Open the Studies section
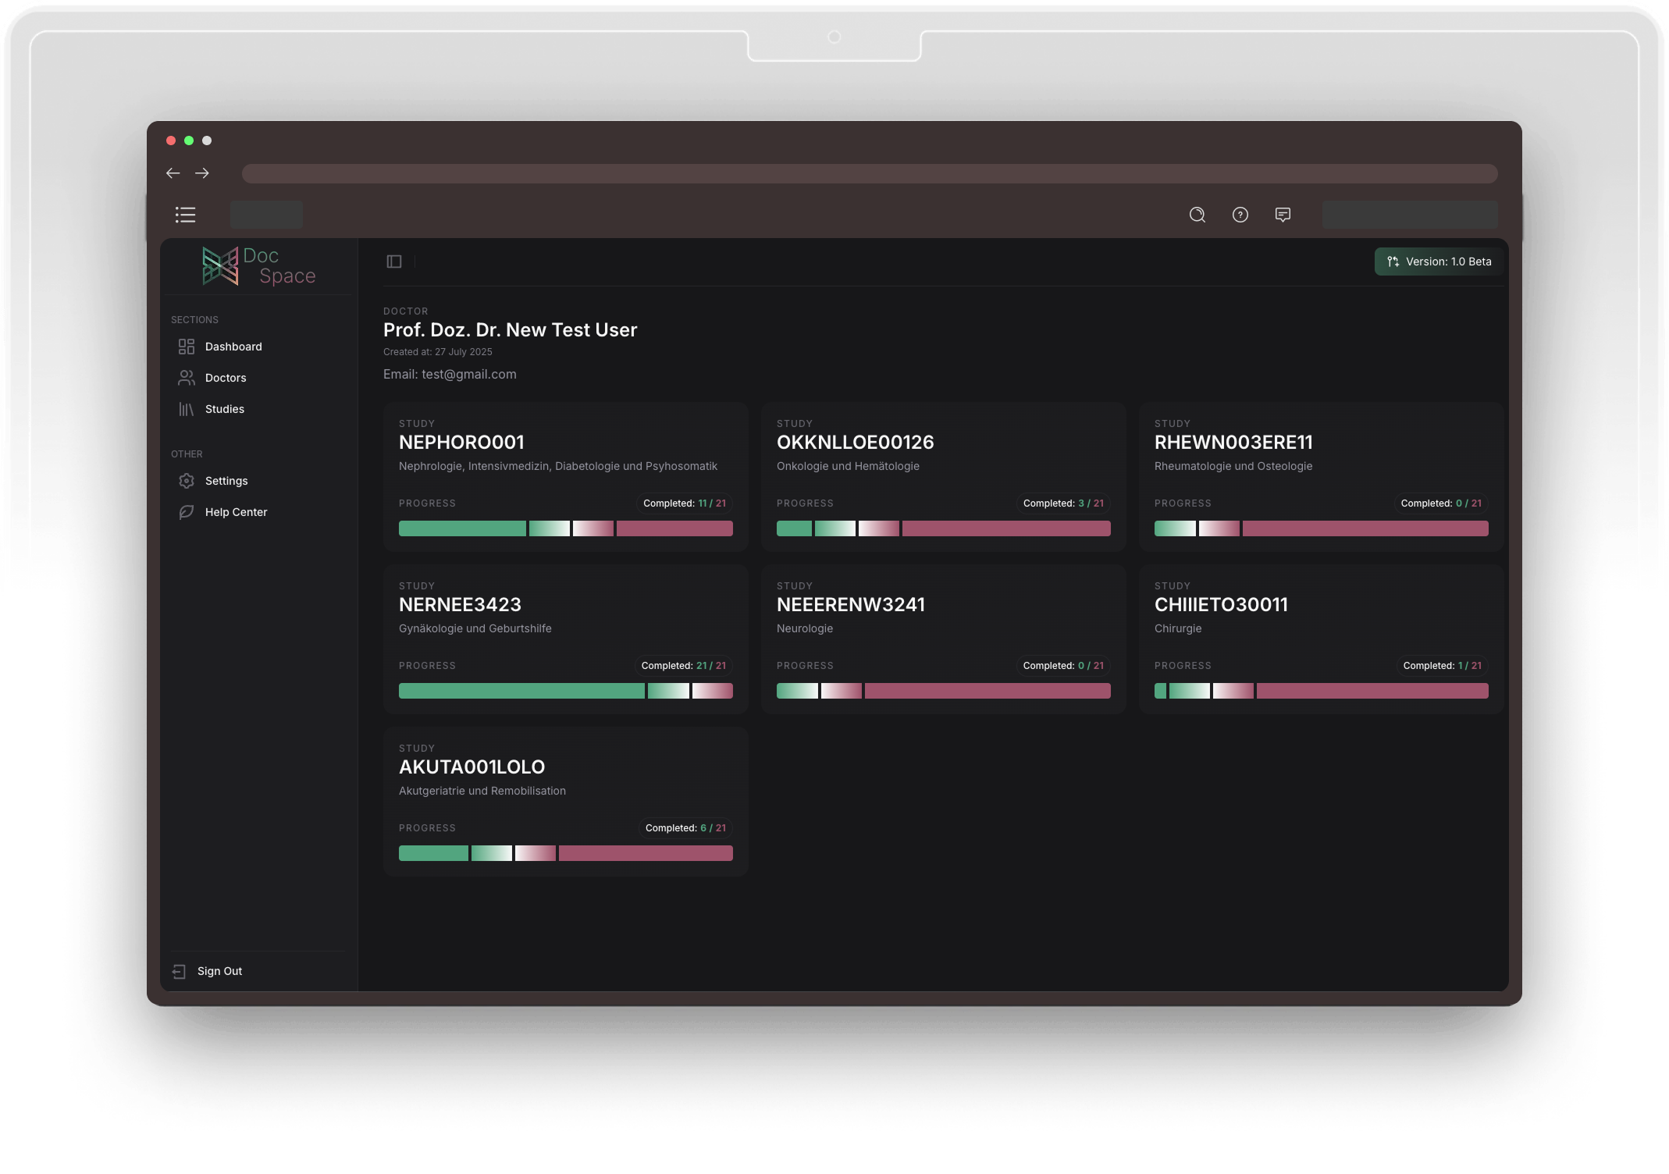 point(224,409)
